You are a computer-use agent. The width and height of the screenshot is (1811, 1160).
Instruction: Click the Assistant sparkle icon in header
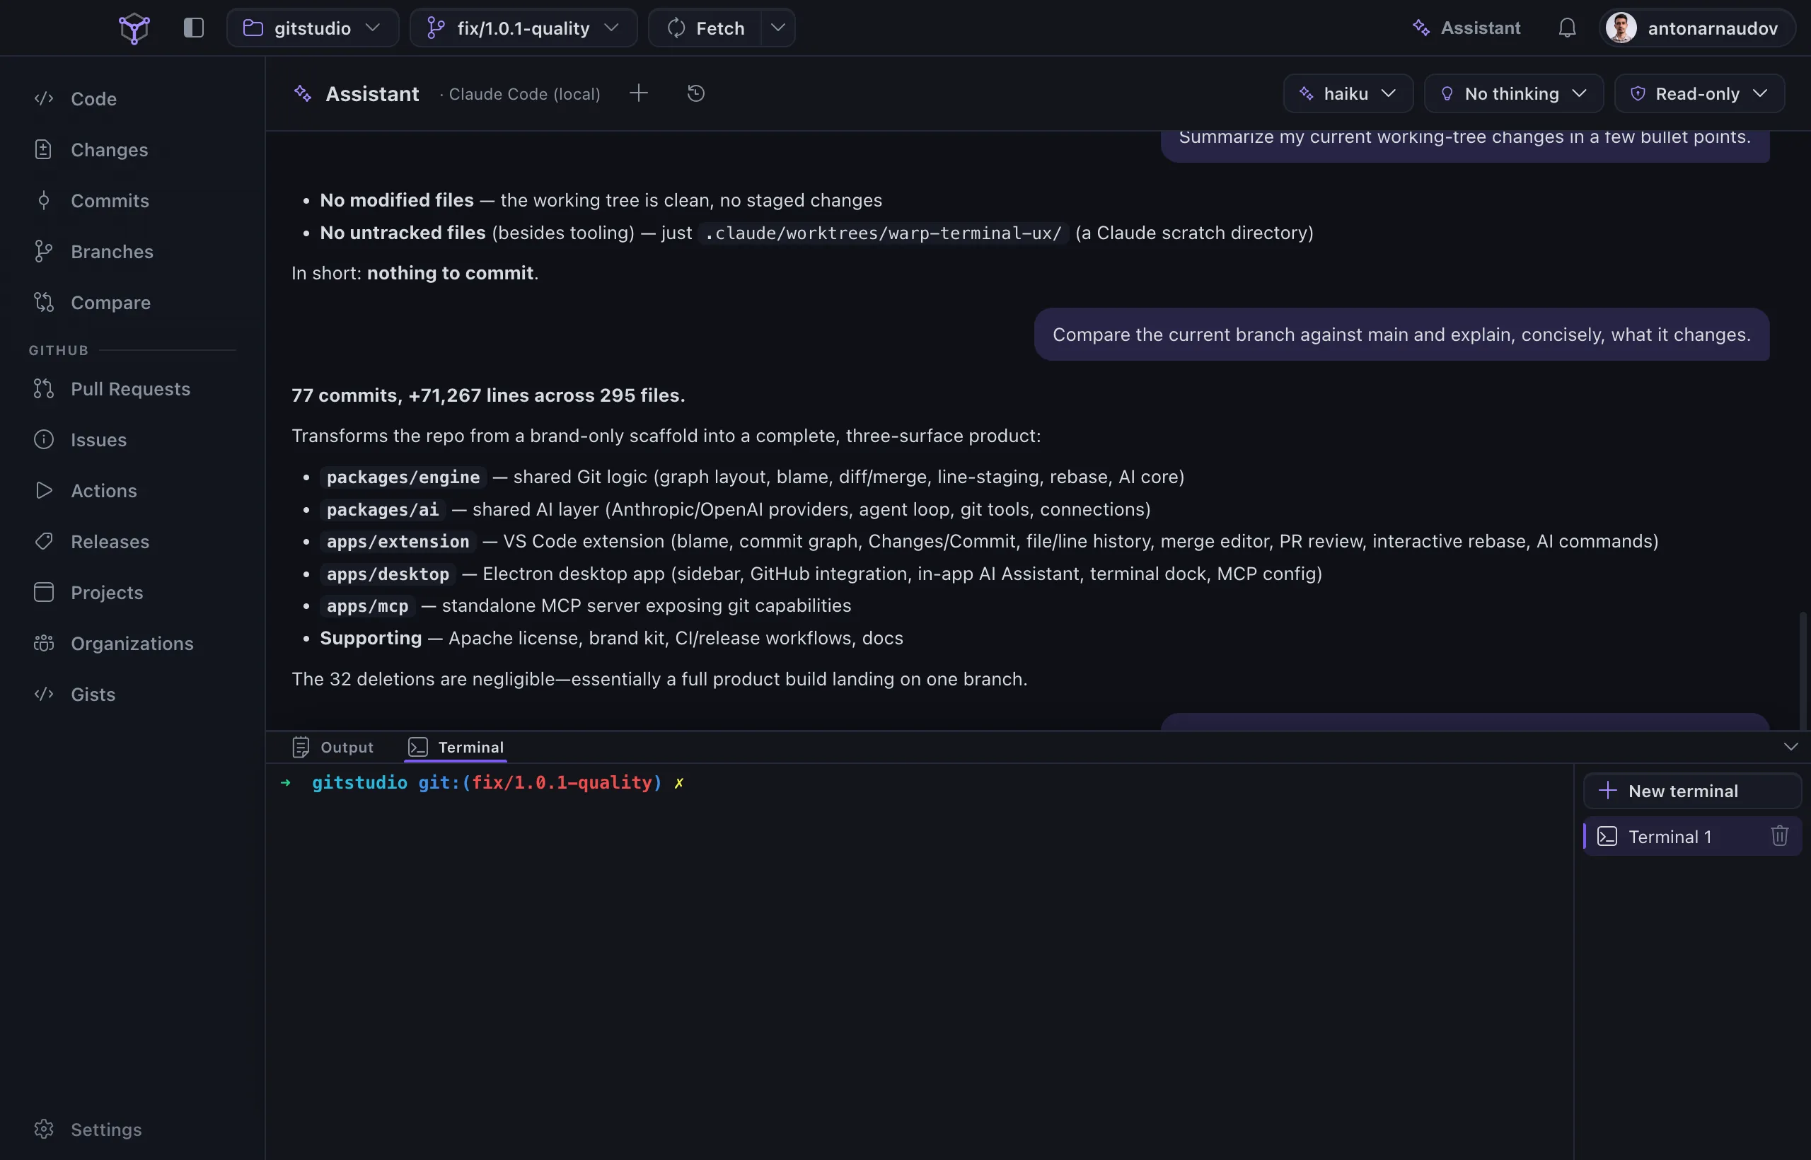point(302,93)
